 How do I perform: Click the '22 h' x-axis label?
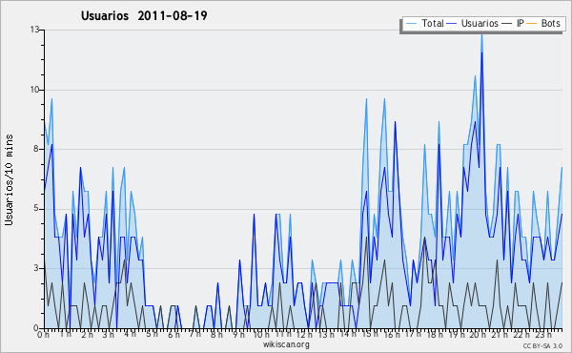tap(521, 334)
